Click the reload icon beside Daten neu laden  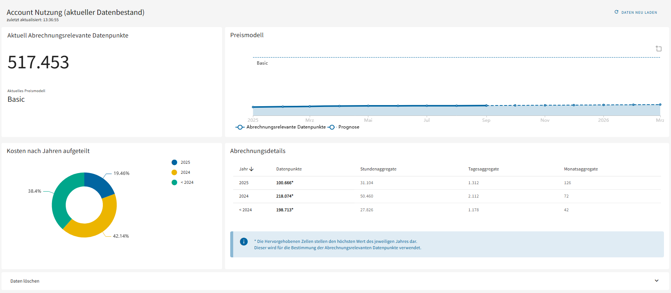616,12
